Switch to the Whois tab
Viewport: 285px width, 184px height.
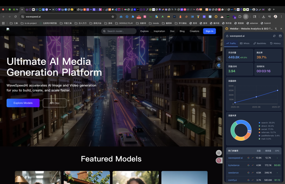click(245, 43)
